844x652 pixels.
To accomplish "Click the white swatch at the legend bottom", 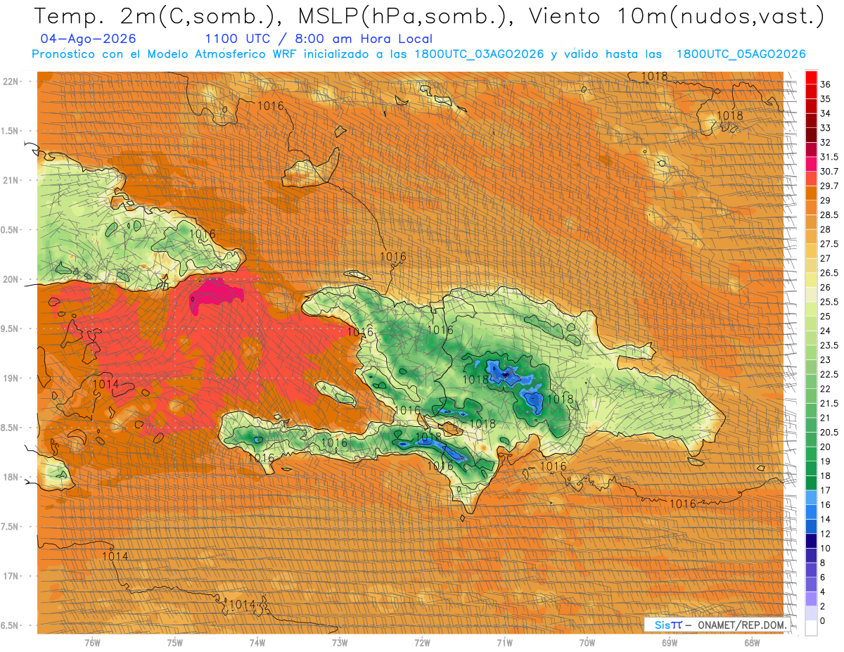I will [811, 628].
